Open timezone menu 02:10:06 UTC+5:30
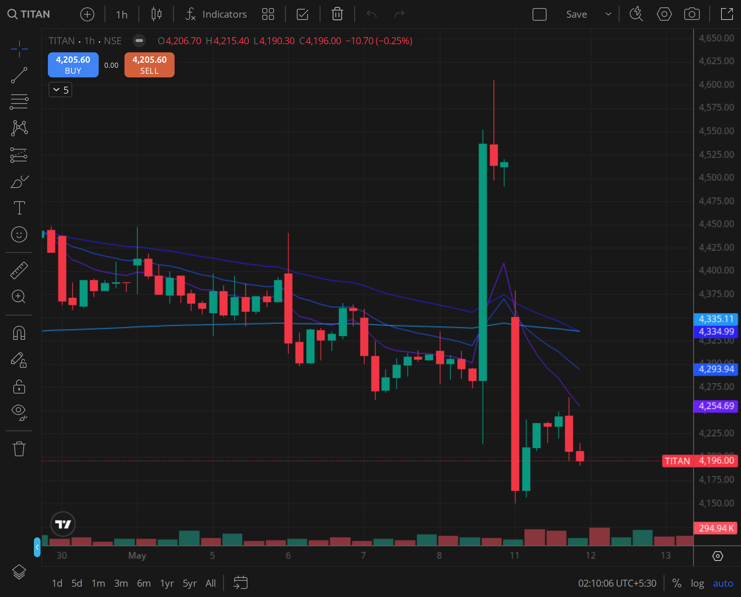This screenshot has width=741, height=597. click(617, 583)
